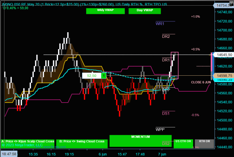234x157 pixels.
Task: Click 14520,00 on the price axis
Action: [x=224, y=111]
